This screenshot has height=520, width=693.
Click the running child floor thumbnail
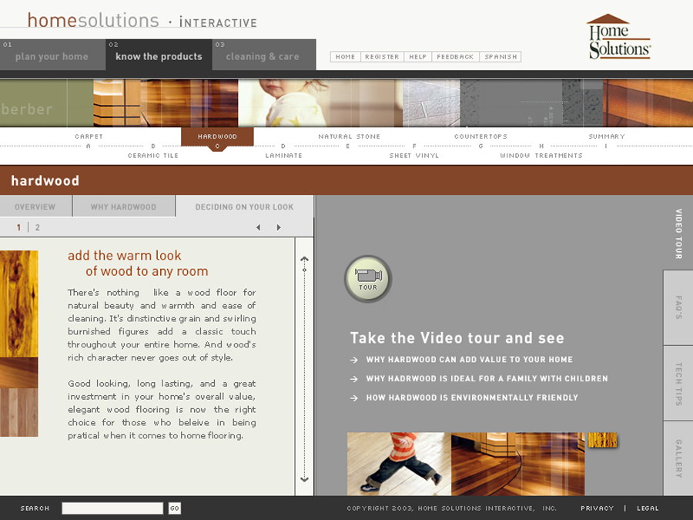click(x=399, y=464)
